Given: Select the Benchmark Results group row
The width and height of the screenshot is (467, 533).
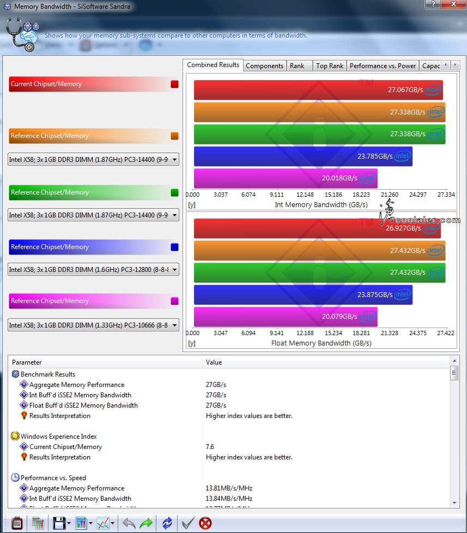Looking at the screenshot, I should point(229,374).
